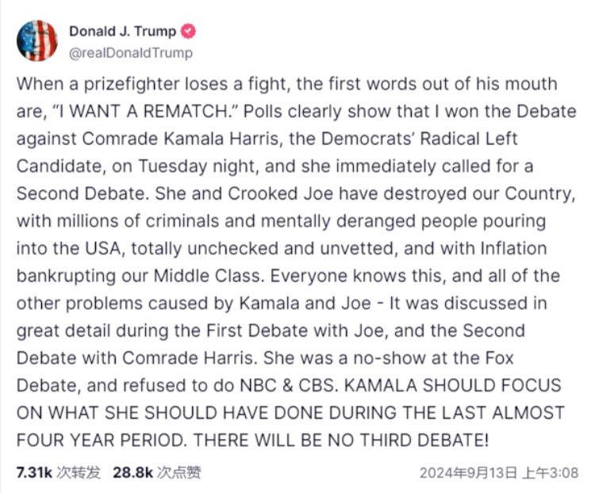595x493 pixels.
Task: Click the 次点赞 likes label
Action: [178, 472]
